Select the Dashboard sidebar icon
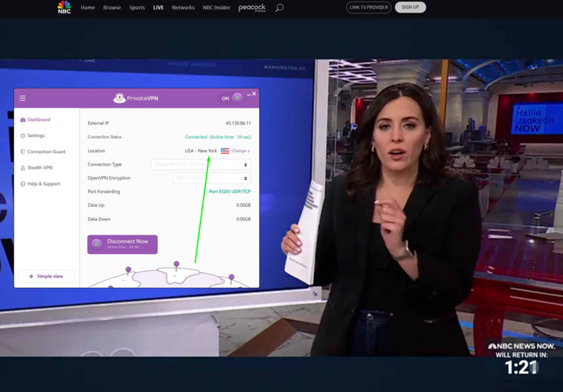This screenshot has height=392, width=563. 23,120
